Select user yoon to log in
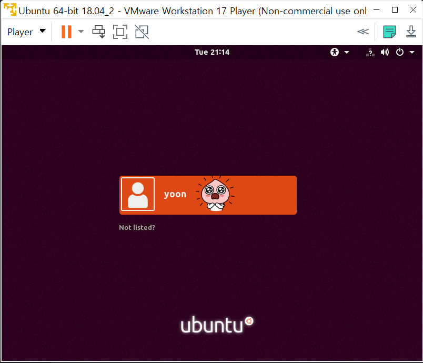The image size is (423, 363). click(208, 195)
